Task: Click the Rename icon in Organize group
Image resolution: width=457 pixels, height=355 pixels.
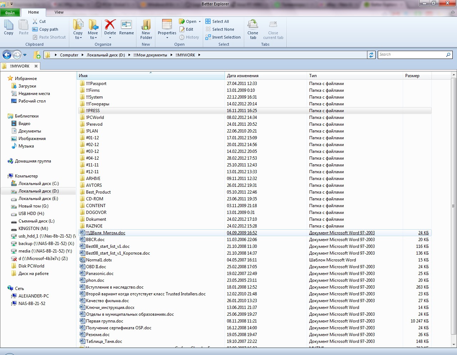Action: [126, 26]
